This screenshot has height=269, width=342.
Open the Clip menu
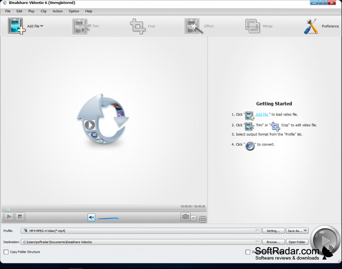coord(43,11)
